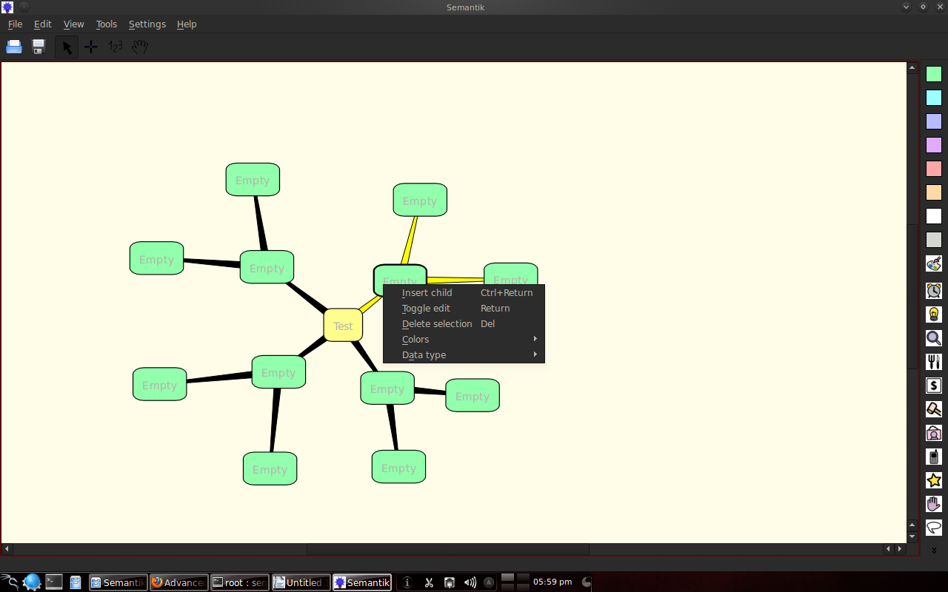948x592 pixels.
Task: Click the horizontal scrollbar thumb
Action: tap(447, 549)
